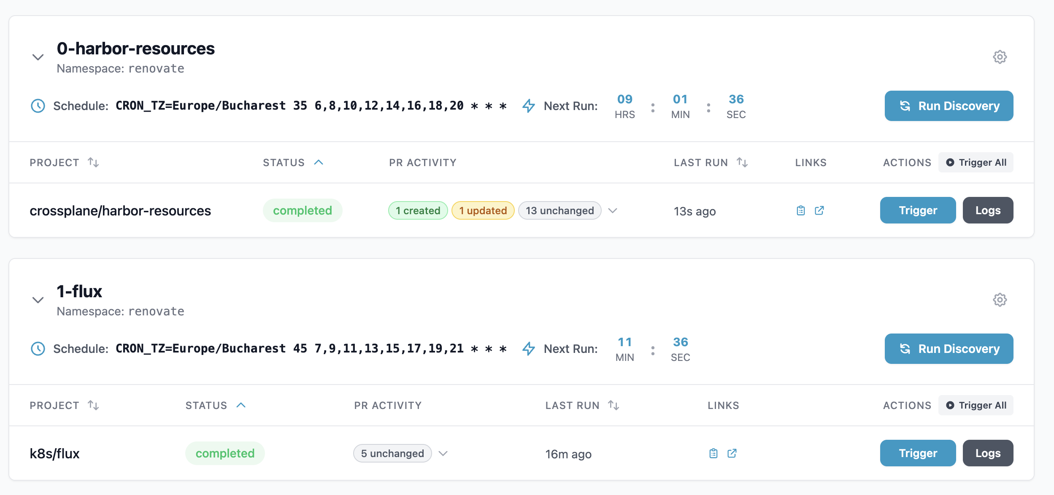Click the completed status badge for k8s/flux
This screenshot has height=495, width=1054.
(x=225, y=453)
